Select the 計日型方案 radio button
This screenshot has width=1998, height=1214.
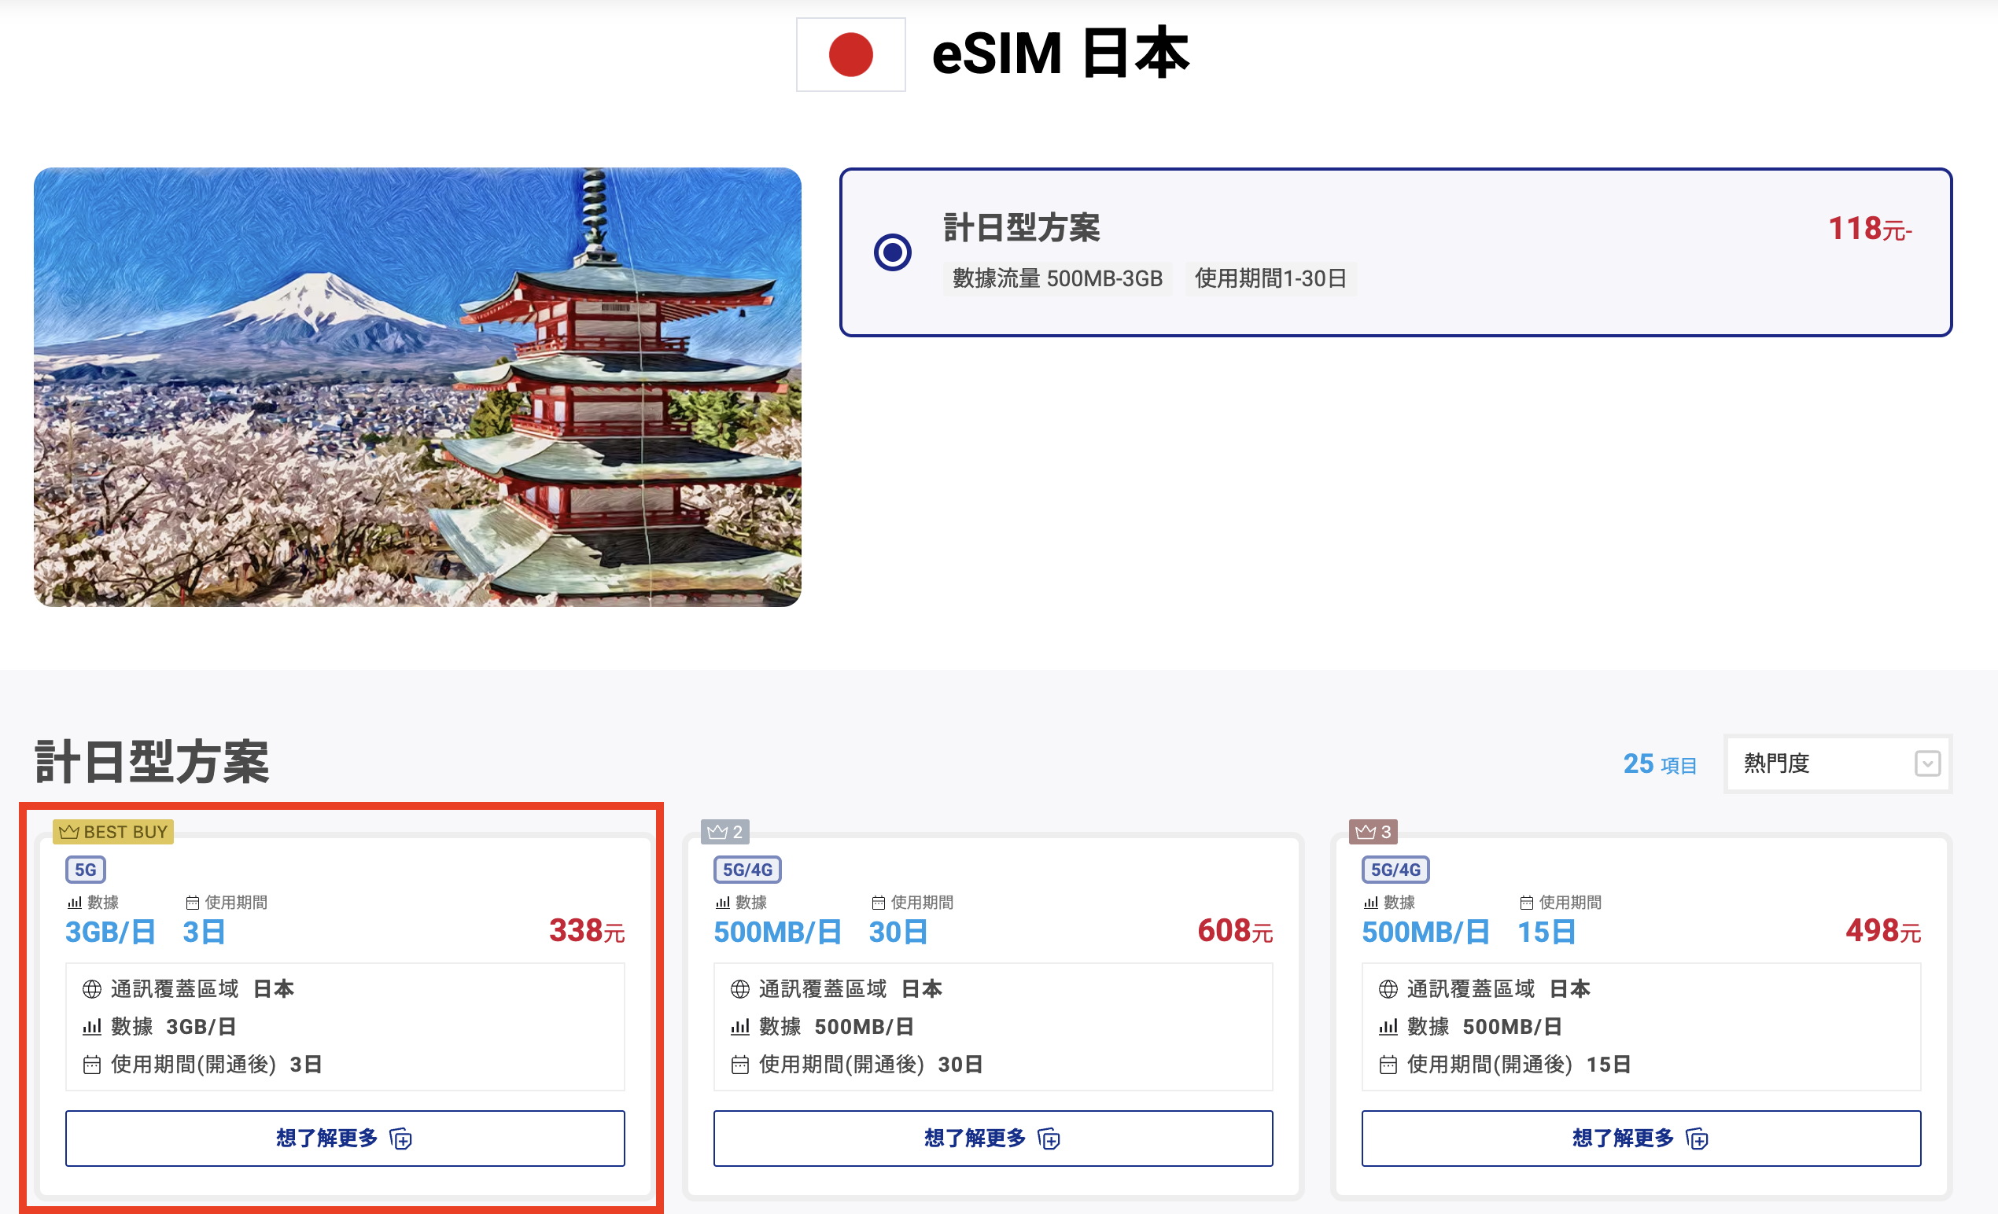coord(892,252)
